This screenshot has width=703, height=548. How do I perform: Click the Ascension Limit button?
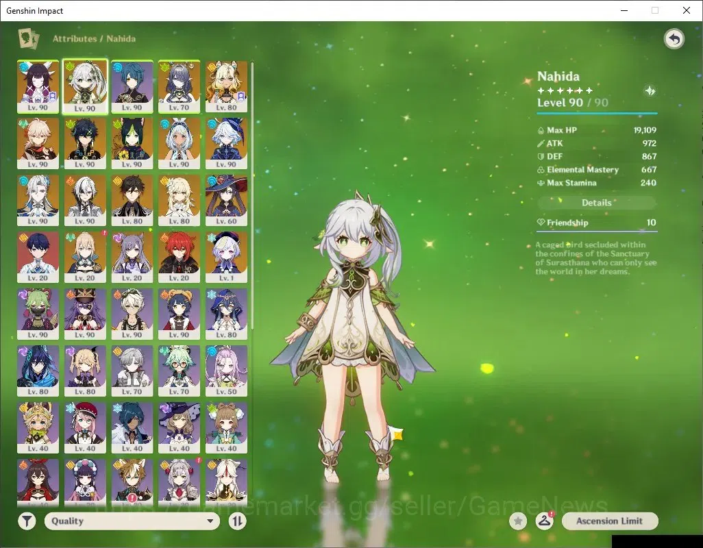click(610, 521)
